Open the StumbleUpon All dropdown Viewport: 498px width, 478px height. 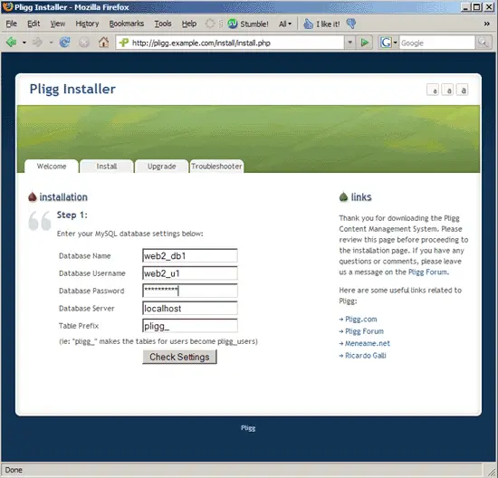coord(285,24)
